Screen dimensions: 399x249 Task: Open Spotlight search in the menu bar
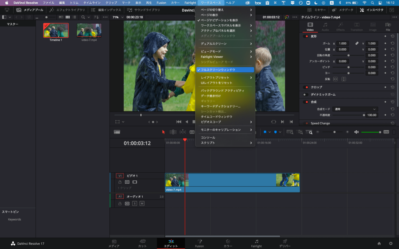click(372, 3)
